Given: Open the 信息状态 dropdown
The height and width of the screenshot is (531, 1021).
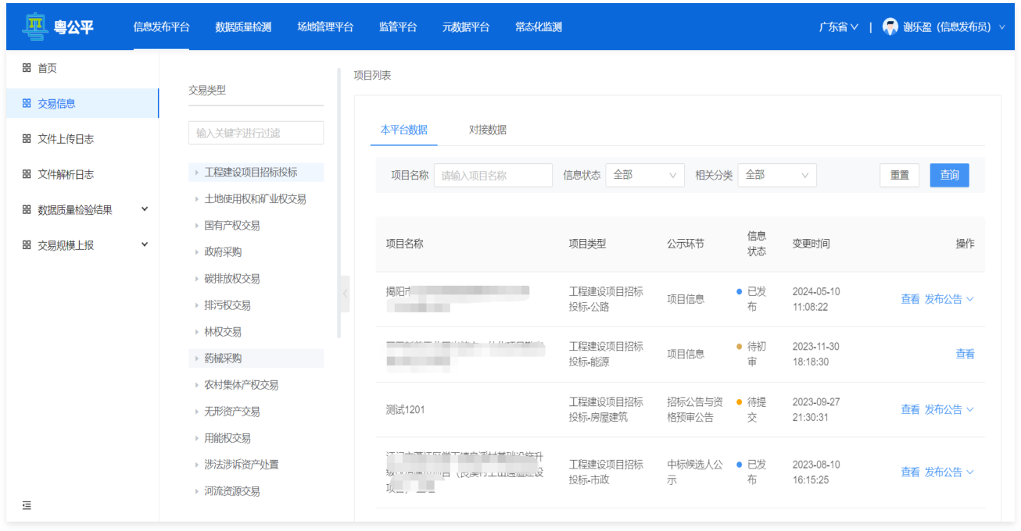Looking at the screenshot, I should [x=644, y=175].
